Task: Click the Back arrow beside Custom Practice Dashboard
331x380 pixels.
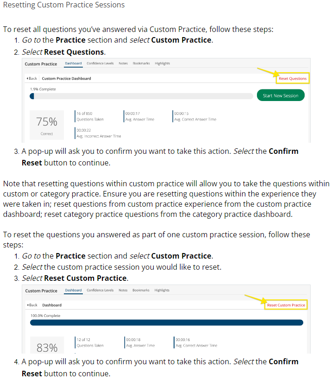Action: coord(32,78)
